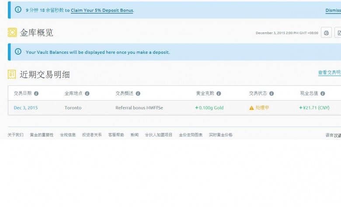Open the 查看交易明细 link
Viewport: 341px width, 207px height.
329,73
